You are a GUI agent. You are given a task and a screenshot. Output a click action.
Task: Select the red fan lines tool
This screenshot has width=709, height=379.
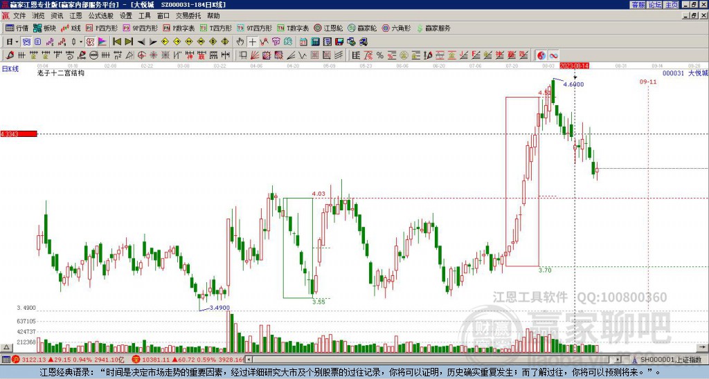[254, 55]
